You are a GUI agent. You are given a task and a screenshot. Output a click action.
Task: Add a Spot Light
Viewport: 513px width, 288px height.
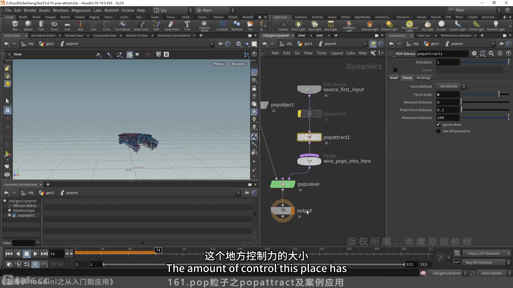315,26
